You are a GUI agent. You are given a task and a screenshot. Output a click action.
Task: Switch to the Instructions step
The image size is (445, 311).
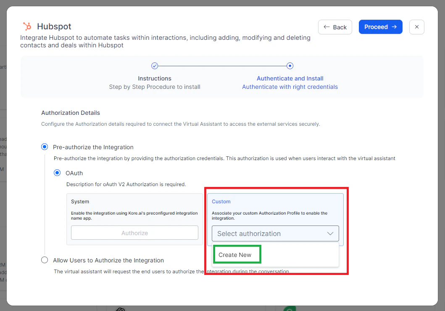coord(155,78)
